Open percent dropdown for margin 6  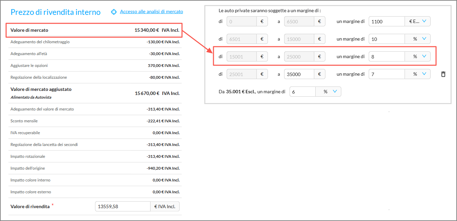pos(328,92)
